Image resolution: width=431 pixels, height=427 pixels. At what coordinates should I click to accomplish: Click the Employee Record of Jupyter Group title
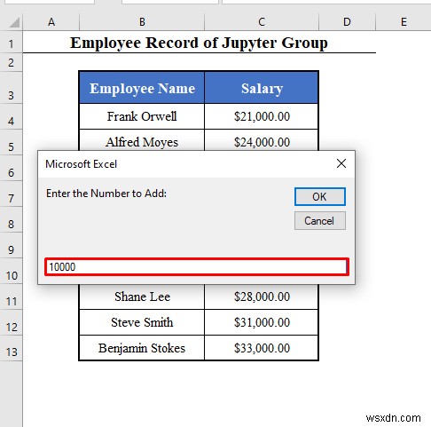199,43
